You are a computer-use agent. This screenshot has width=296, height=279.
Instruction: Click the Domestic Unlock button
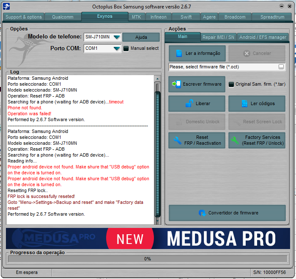(197, 122)
